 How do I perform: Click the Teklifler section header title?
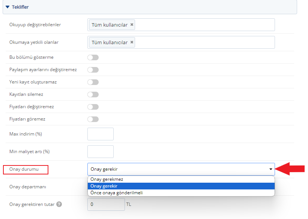[20, 7]
